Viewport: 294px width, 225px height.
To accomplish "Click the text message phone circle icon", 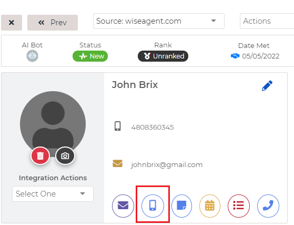I will point(153,206).
